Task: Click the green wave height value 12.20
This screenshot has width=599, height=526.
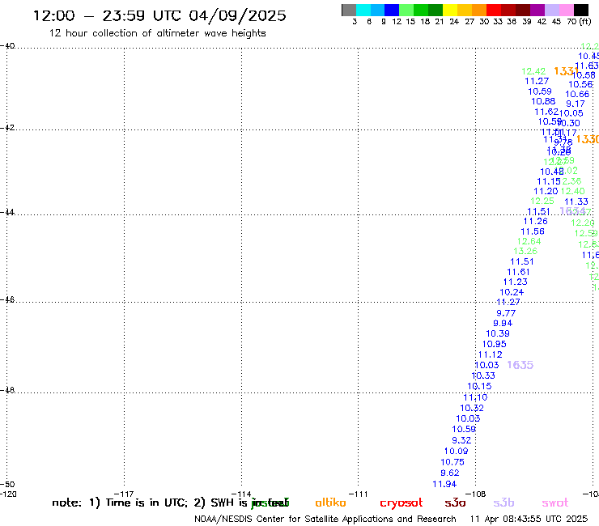Action: pyautogui.click(x=583, y=223)
